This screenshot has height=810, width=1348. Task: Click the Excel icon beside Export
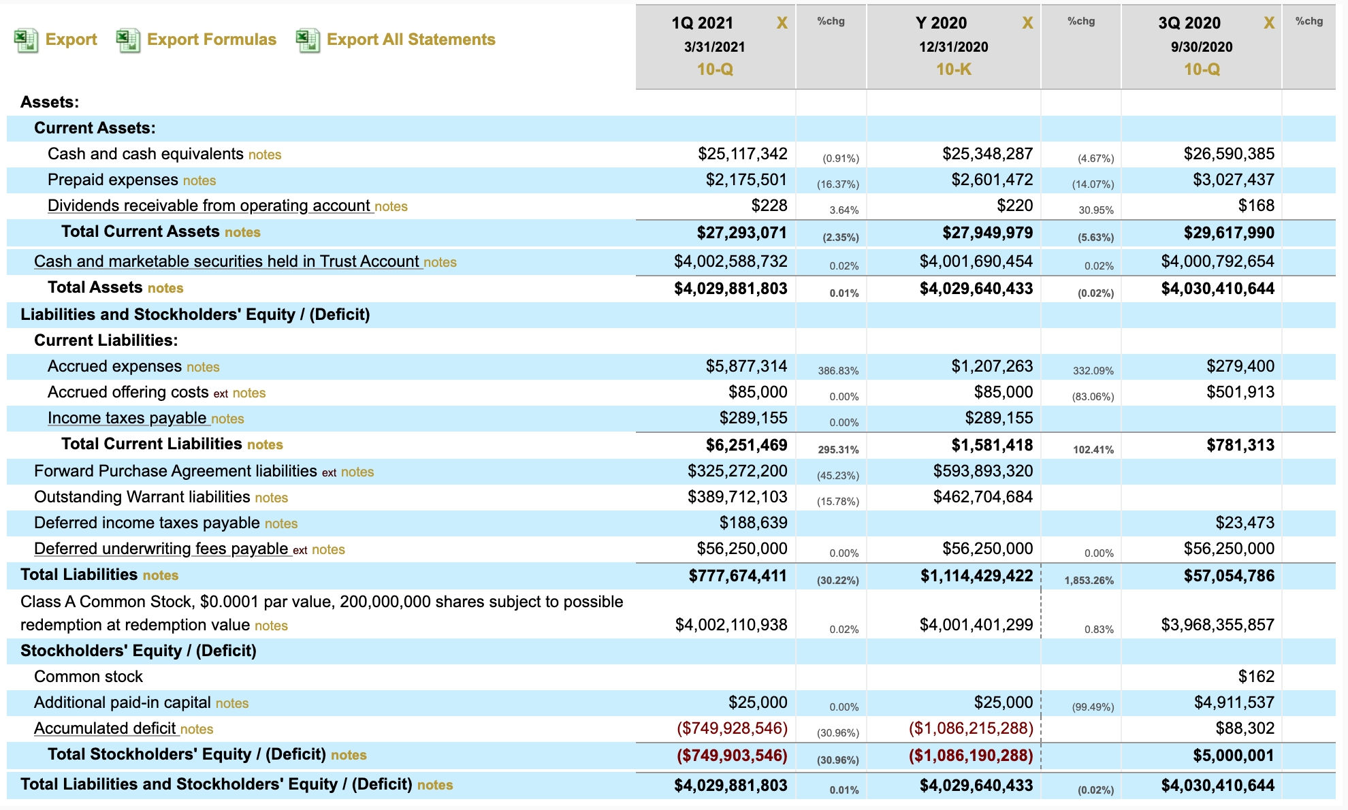point(26,40)
